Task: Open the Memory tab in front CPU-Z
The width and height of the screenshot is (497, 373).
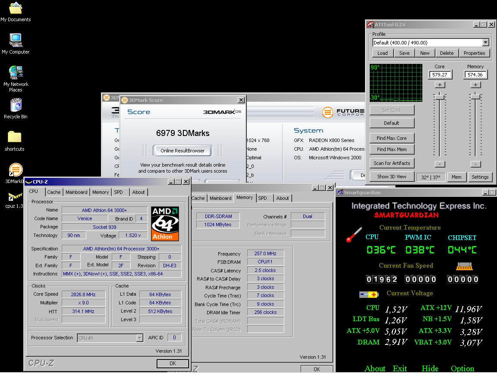Action: tap(101, 192)
